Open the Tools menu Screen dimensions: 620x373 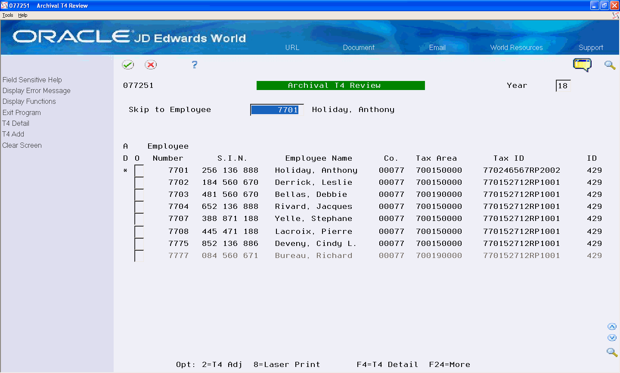(8, 15)
